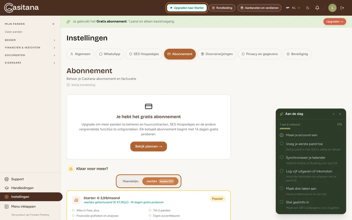Click 'Een product van Forward Thinking' footer
Viewport: 352px width, 220px height.
30,215
